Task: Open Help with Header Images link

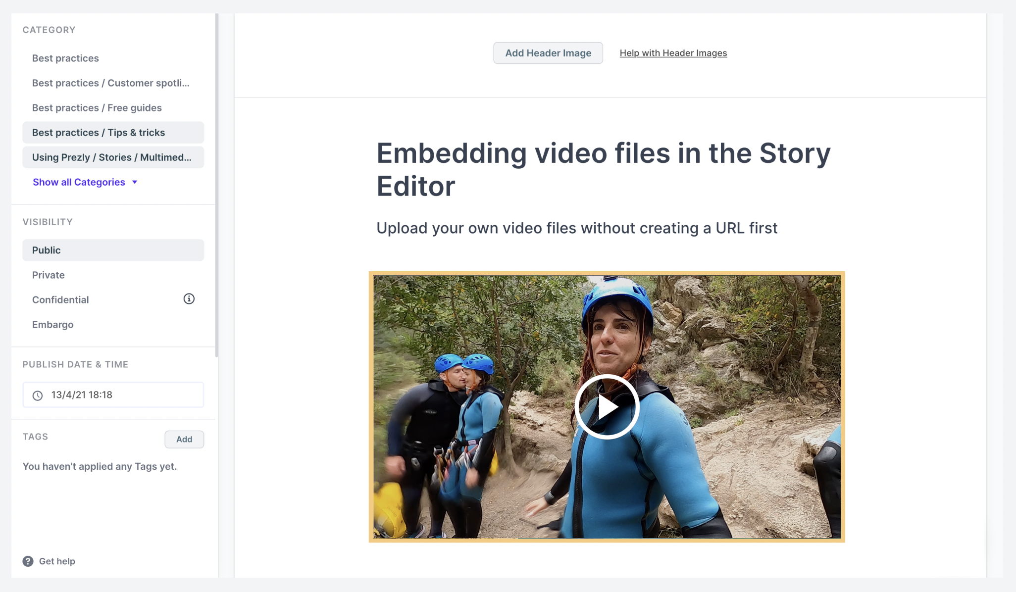Action: tap(673, 53)
